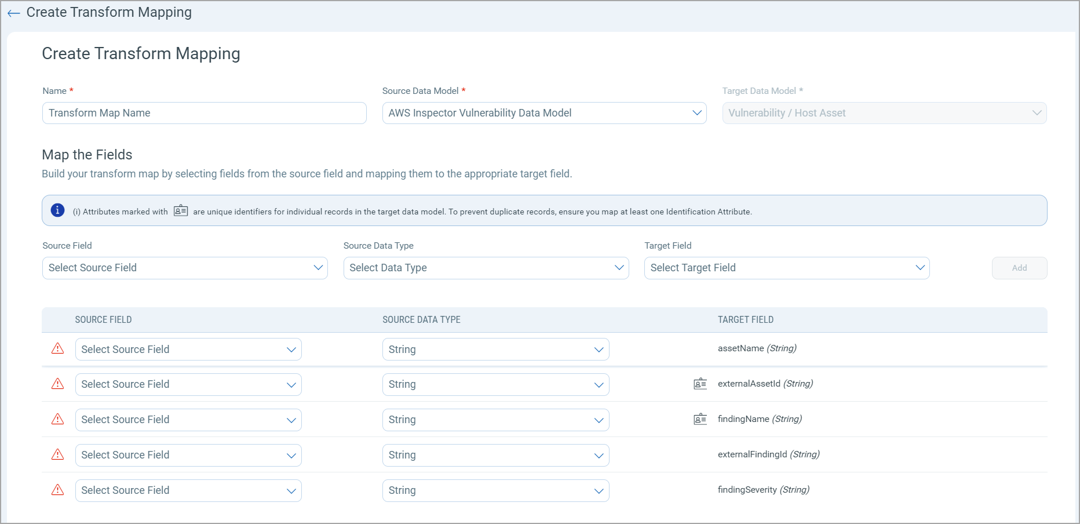Click the Transform Map Name input field
This screenshot has height=524, width=1080.
pyautogui.click(x=204, y=113)
